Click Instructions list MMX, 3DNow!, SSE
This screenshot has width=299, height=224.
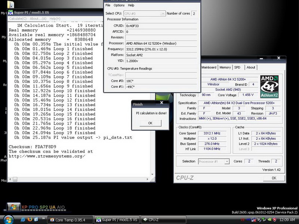pos(239,118)
